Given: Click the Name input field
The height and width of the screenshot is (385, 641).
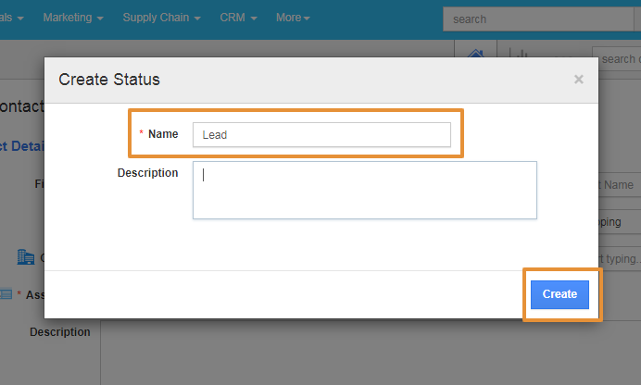Looking at the screenshot, I should tap(321, 134).
